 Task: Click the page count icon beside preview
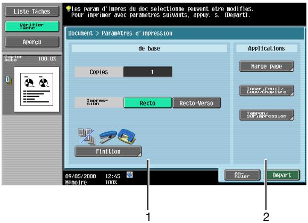pyautogui.click(x=9, y=80)
